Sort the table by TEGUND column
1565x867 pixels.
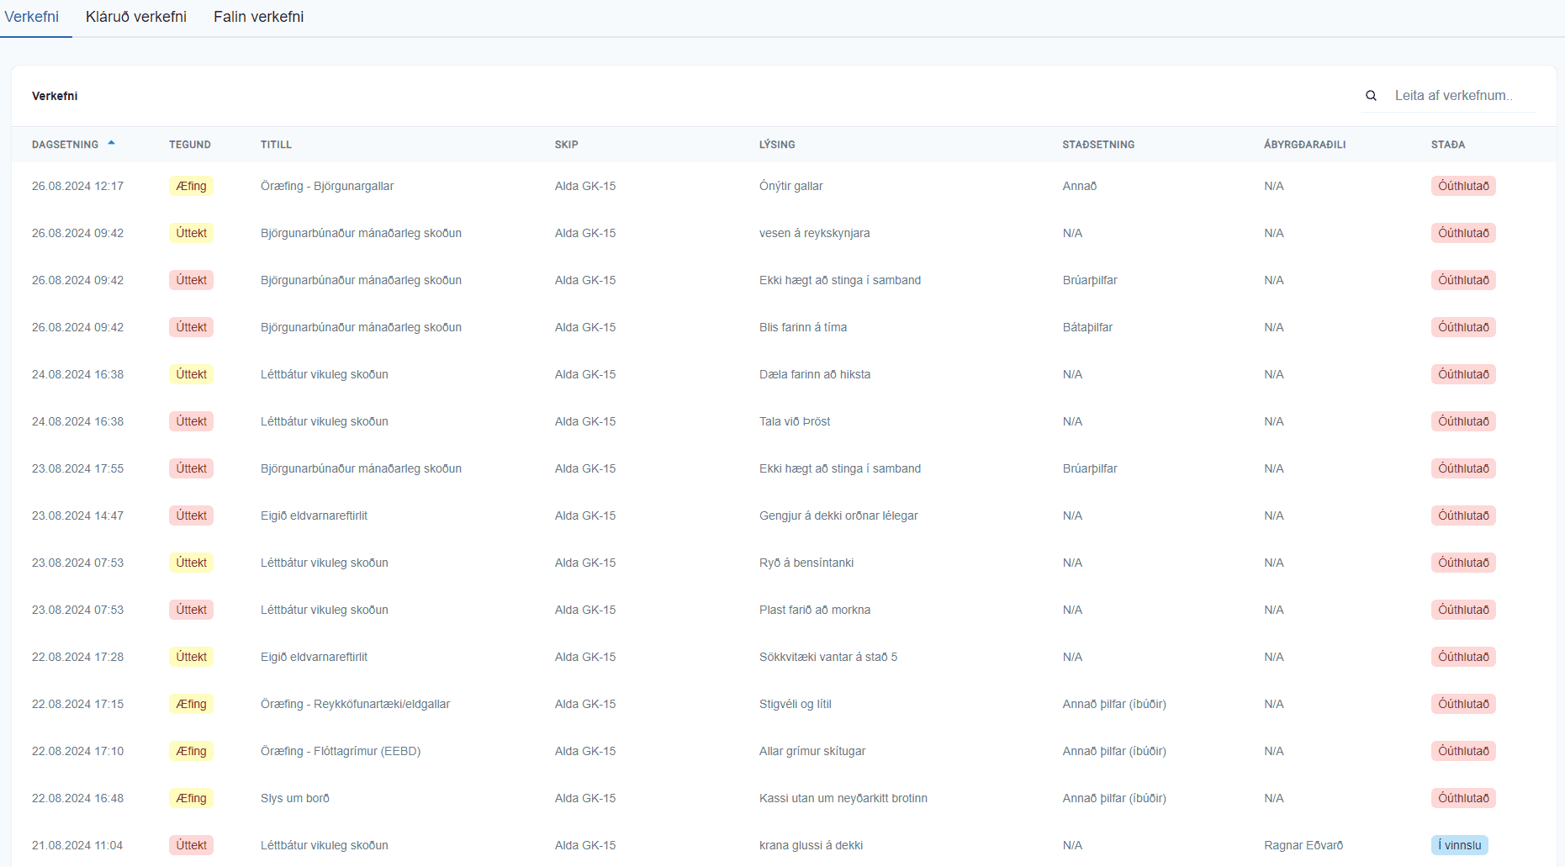pyautogui.click(x=189, y=144)
